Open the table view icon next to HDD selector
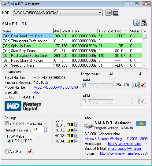 116,13
